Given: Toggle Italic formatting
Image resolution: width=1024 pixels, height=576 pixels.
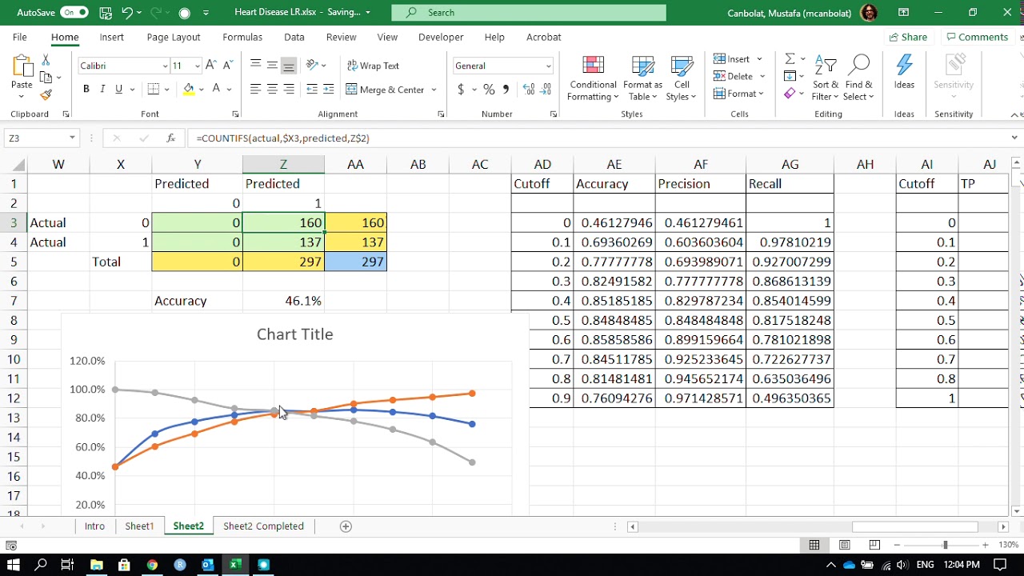Looking at the screenshot, I should coord(102,90).
